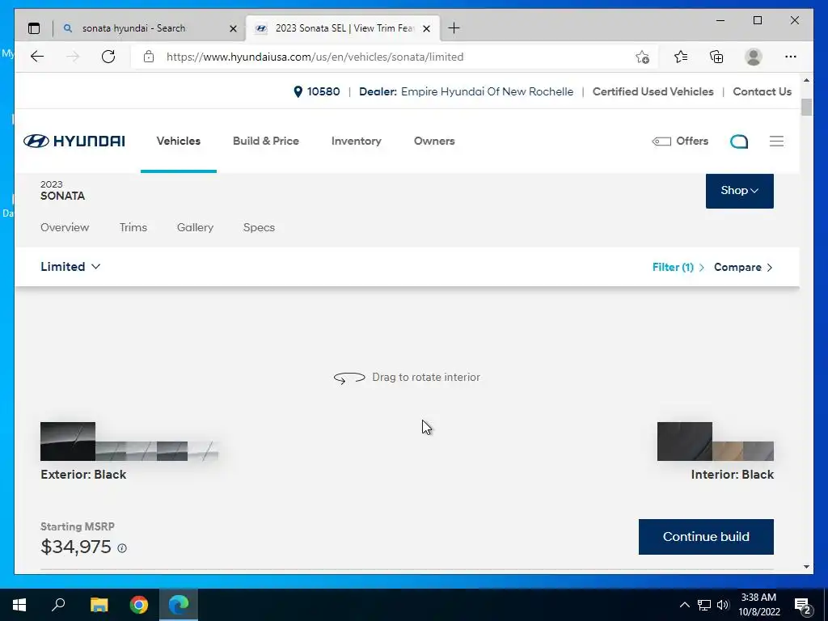828x621 pixels.
Task: Open Edge settings and more menu
Action: pos(791,57)
